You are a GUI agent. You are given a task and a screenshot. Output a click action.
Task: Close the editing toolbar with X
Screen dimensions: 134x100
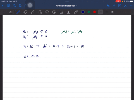(125, 6)
